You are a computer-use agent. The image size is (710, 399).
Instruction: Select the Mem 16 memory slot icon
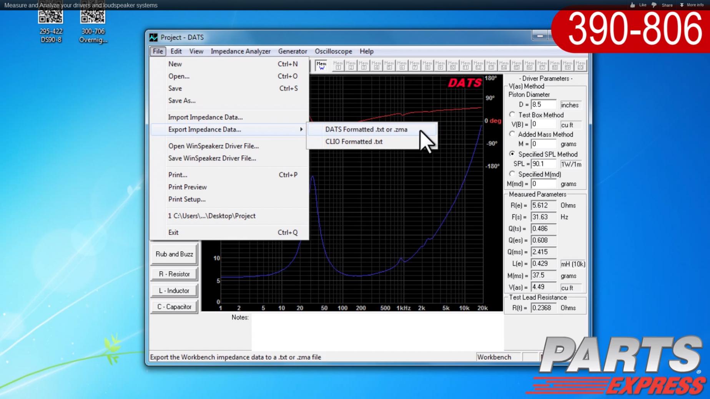pos(529,66)
